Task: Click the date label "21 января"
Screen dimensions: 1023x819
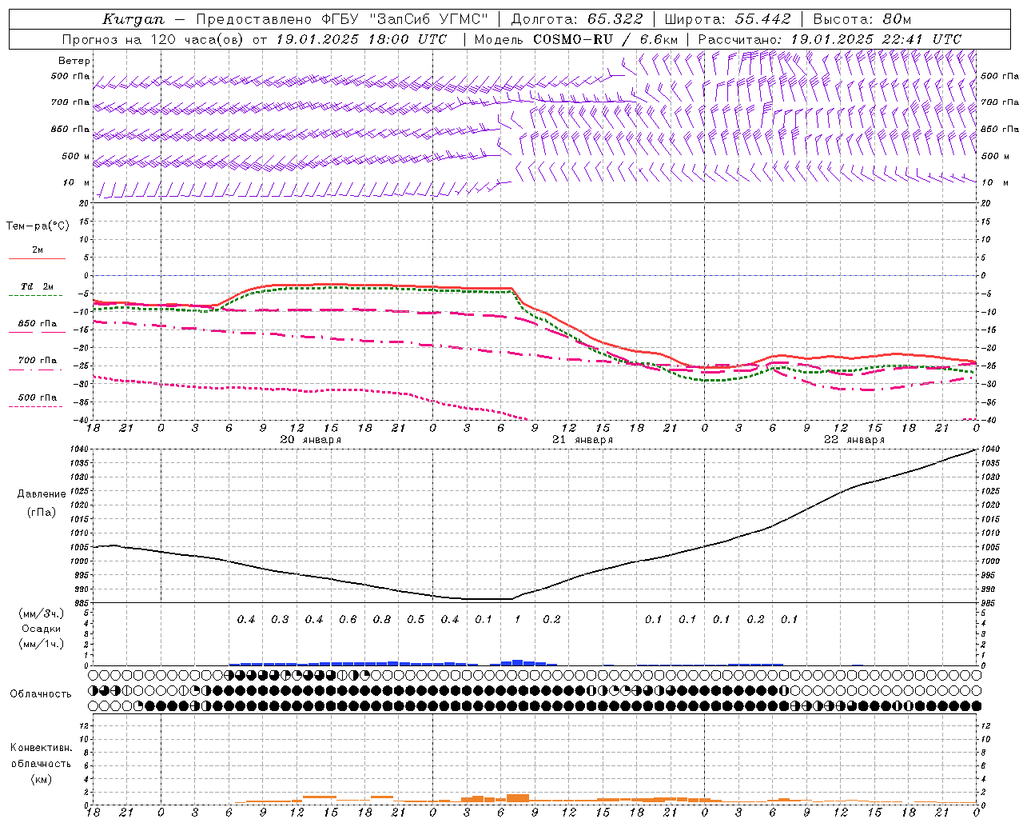Action: (x=583, y=440)
